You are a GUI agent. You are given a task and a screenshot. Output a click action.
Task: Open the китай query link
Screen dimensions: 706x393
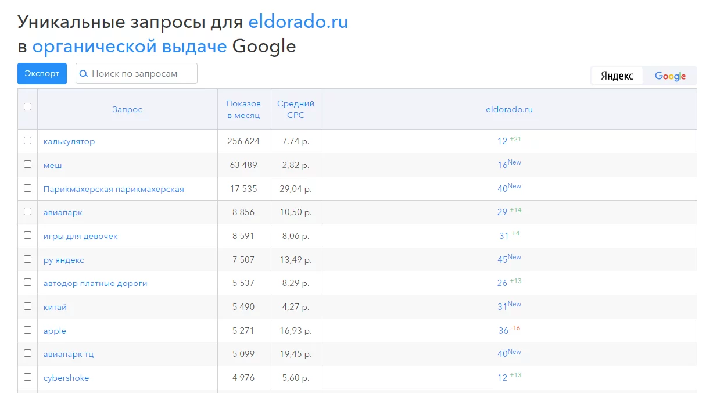click(x=55, y=307)
